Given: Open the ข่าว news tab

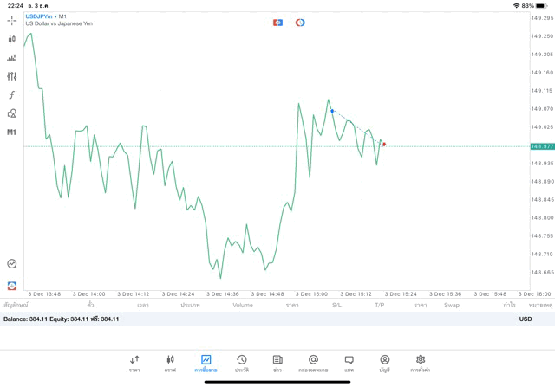Looking at the screenshot, I should (x=277, y=364).
